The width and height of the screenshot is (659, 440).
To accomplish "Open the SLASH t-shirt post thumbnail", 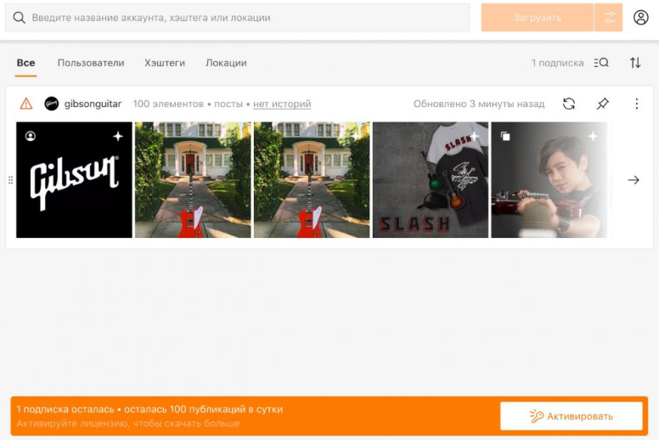I will click(x=431, y=180).
